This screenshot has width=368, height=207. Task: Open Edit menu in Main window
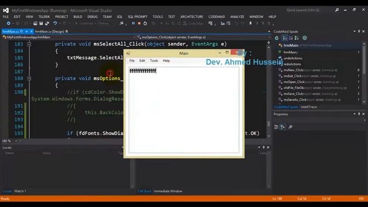[142, 60]
